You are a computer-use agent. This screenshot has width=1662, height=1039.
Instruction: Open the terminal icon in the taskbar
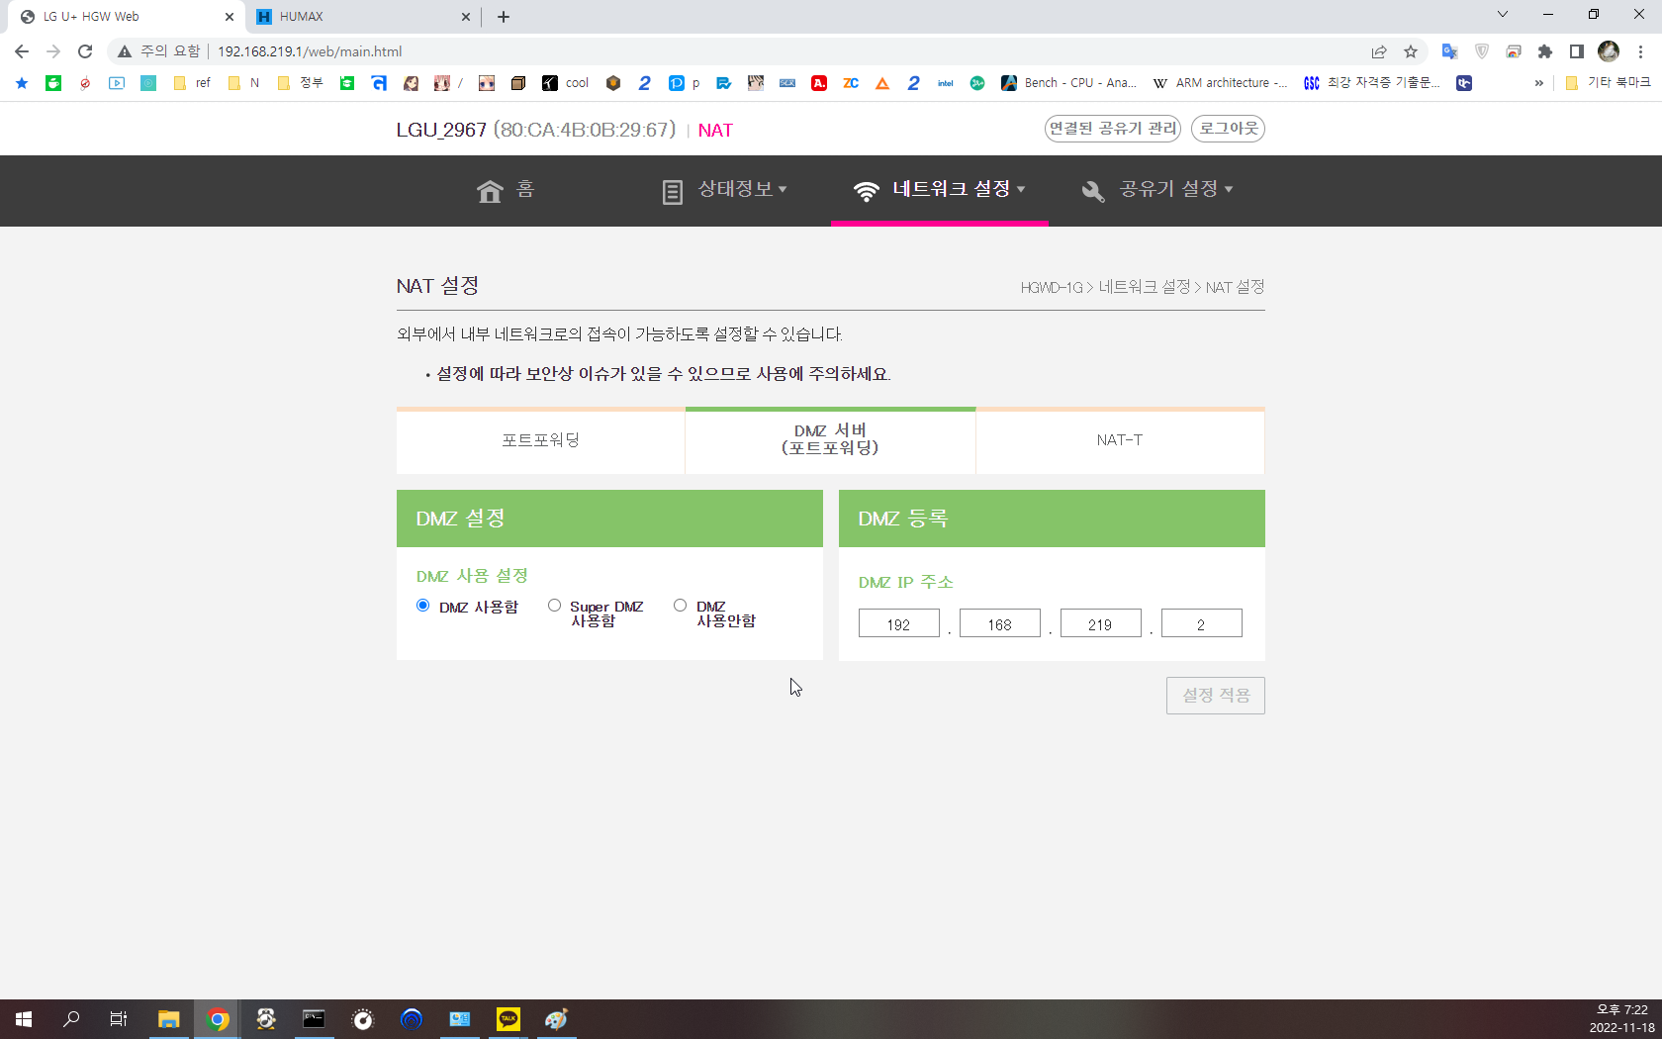point(314,1019)
